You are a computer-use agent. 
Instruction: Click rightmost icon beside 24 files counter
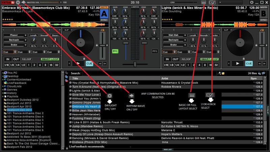tap(264, 73)
